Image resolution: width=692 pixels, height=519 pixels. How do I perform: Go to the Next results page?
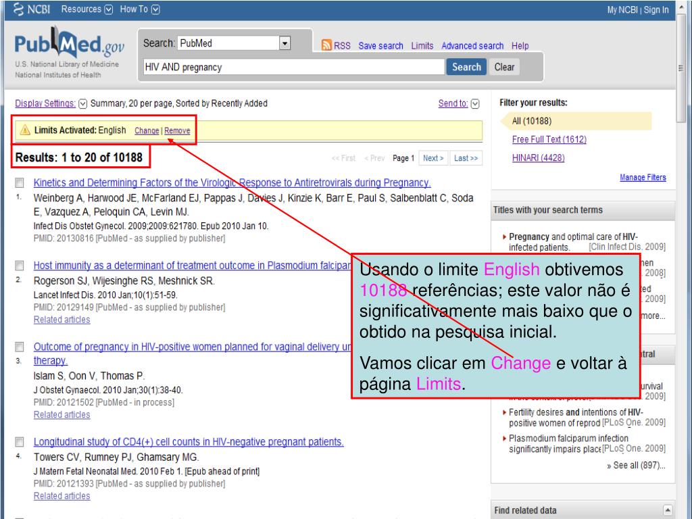coord(433,158)
